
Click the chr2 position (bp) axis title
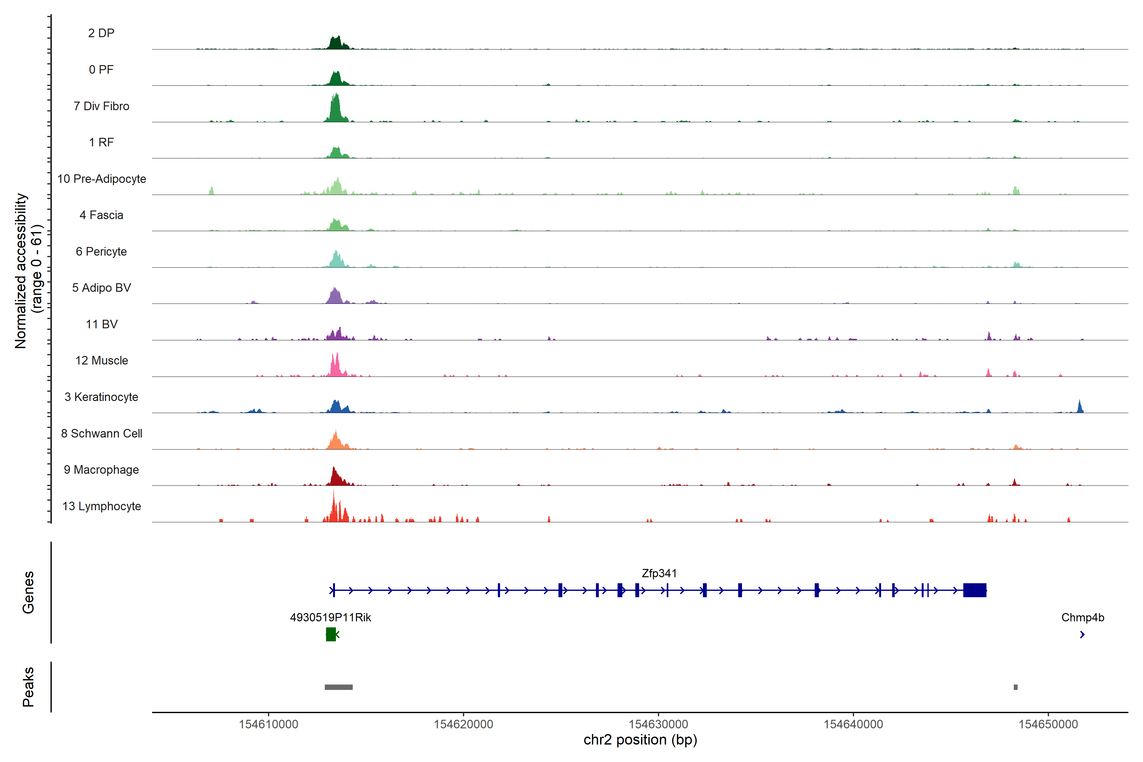click(640, 740)
